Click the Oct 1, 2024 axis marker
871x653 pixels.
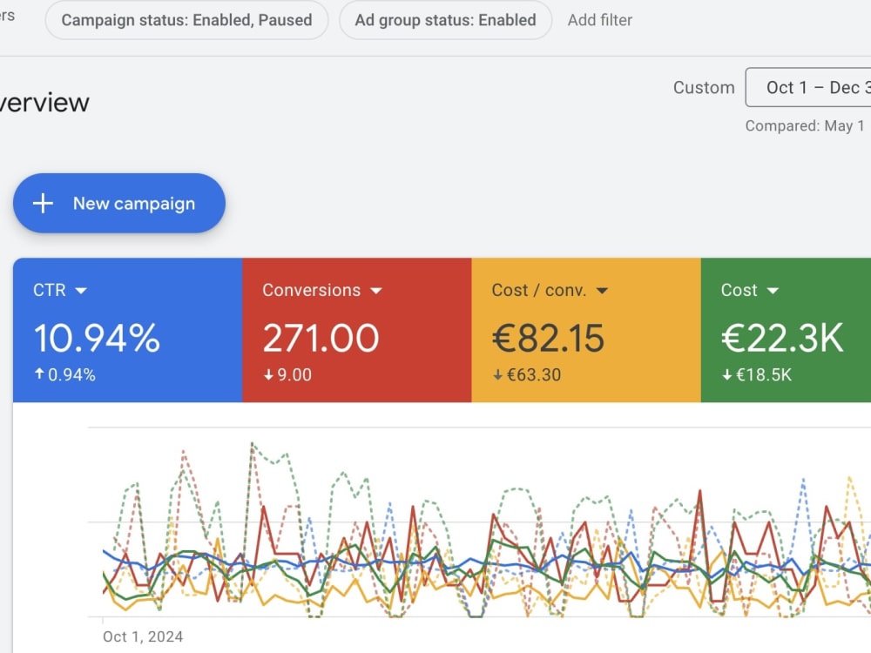pyautogui.click(x=143, y=636)
